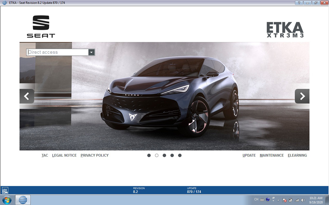The image size is (329, 205).
Task: Go to previous slide with left arrow
Action: [27, 96]
